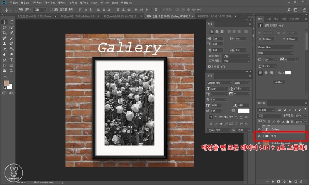Select the Eraser tool

point(4,49)
